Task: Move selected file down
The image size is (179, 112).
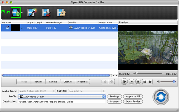Action: [x=112, y=82]
